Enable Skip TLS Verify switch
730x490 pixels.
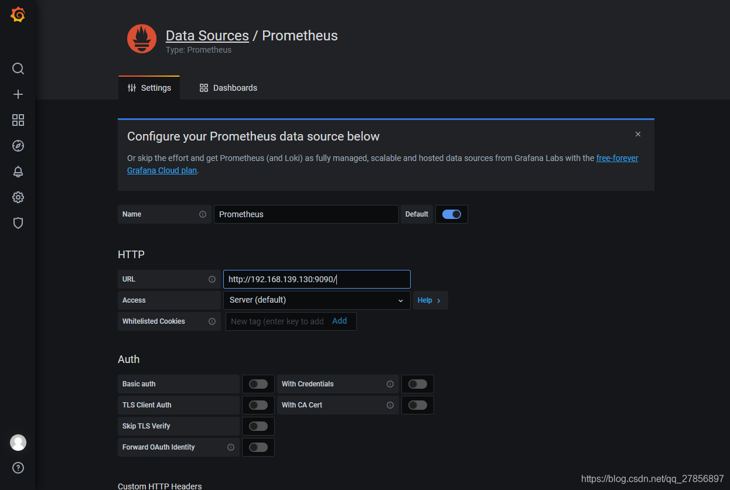258,426
